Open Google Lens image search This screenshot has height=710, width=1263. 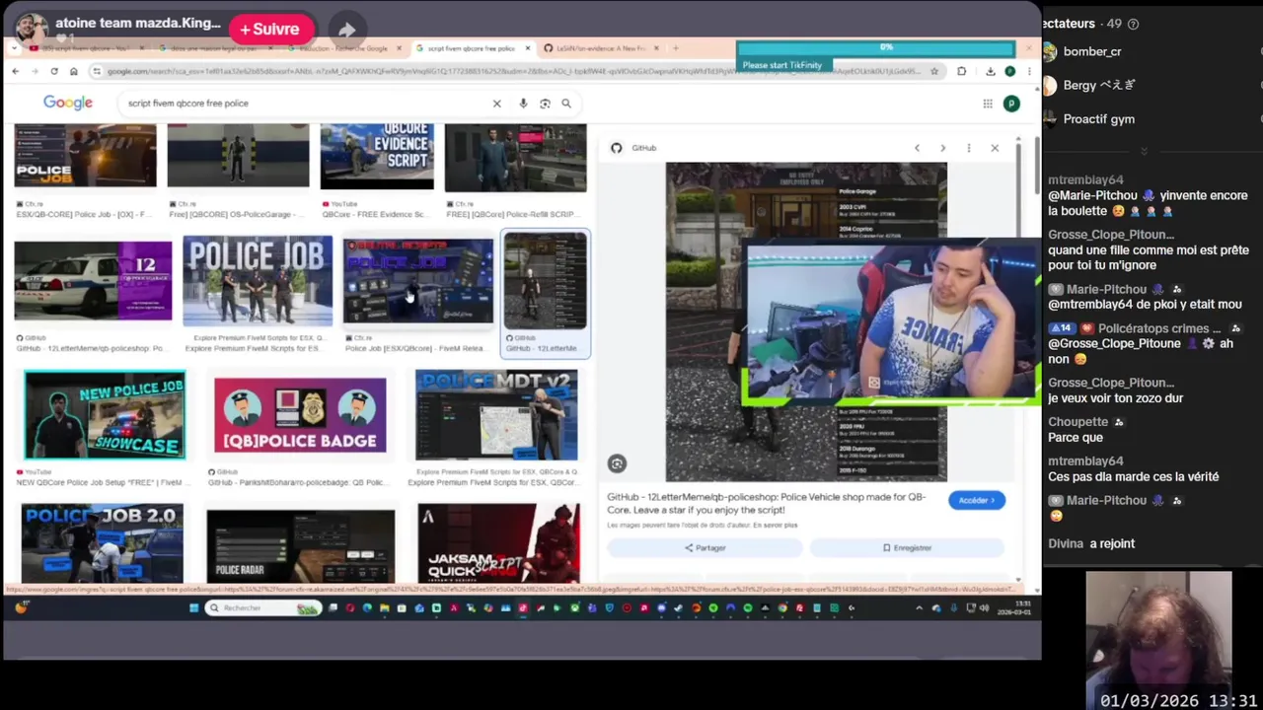tap(545, 104)
